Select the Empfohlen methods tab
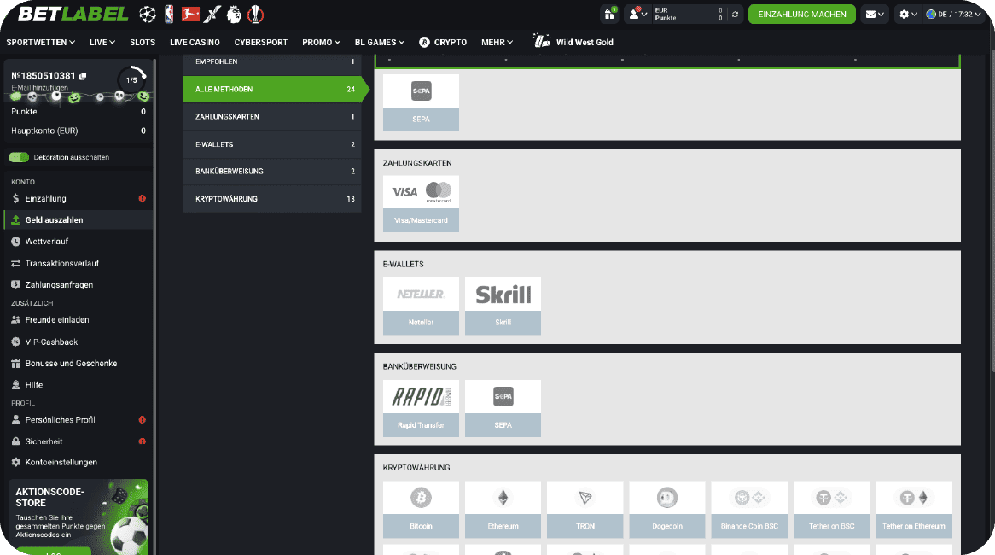 (x=272, y=63)
